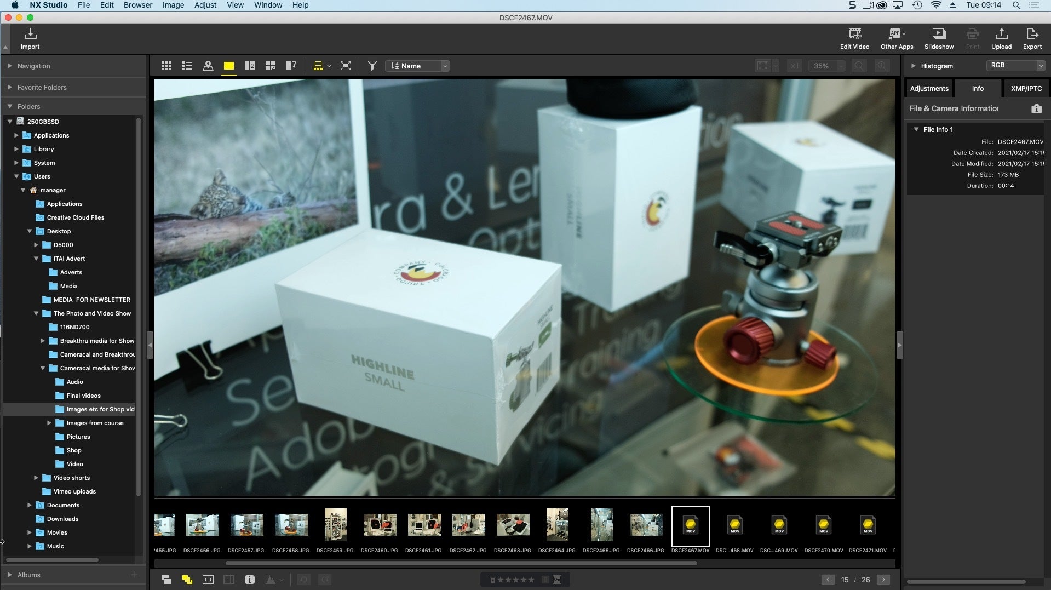Enter full screen view mode

(346, 66)
